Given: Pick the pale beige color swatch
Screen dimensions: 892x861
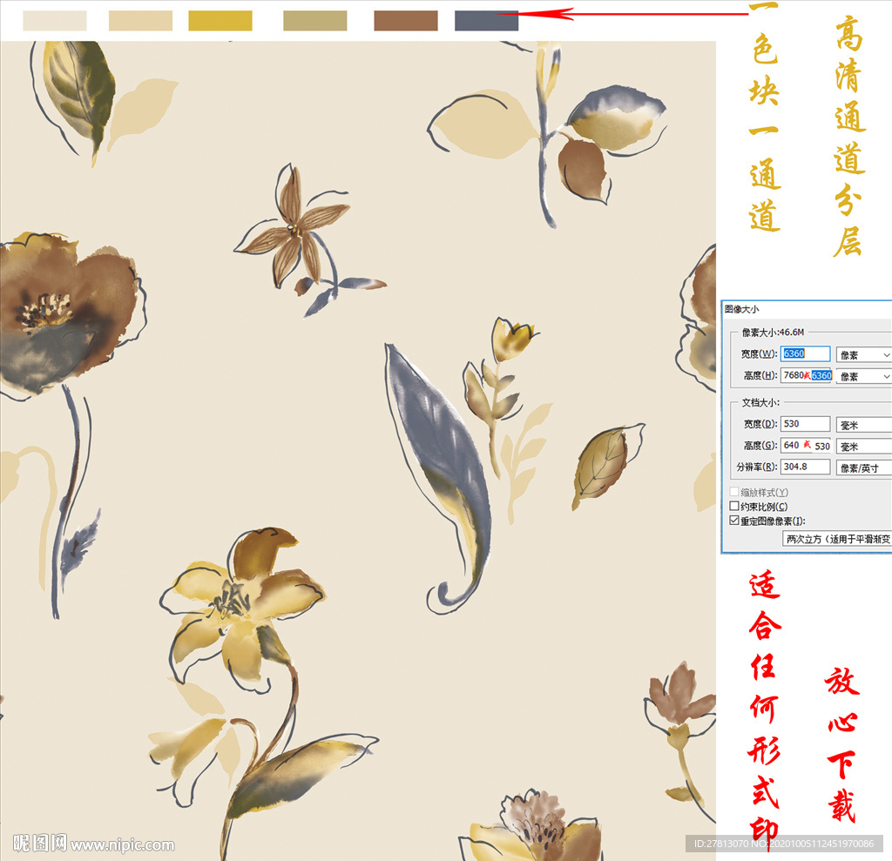Looking at the screenshot, I should [140, 21].
